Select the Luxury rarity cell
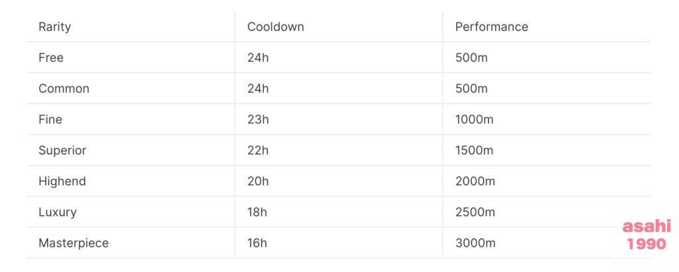Viewport: 679px width, 272px height. click(x=57, y=212)
